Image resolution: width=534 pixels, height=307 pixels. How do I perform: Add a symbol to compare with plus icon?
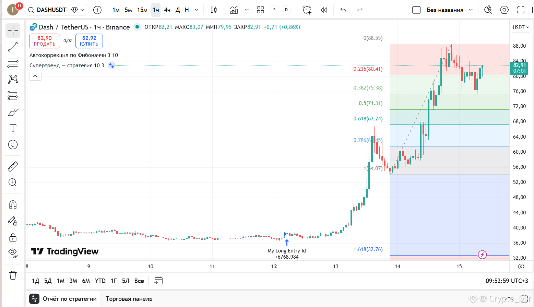pos(97,10)
